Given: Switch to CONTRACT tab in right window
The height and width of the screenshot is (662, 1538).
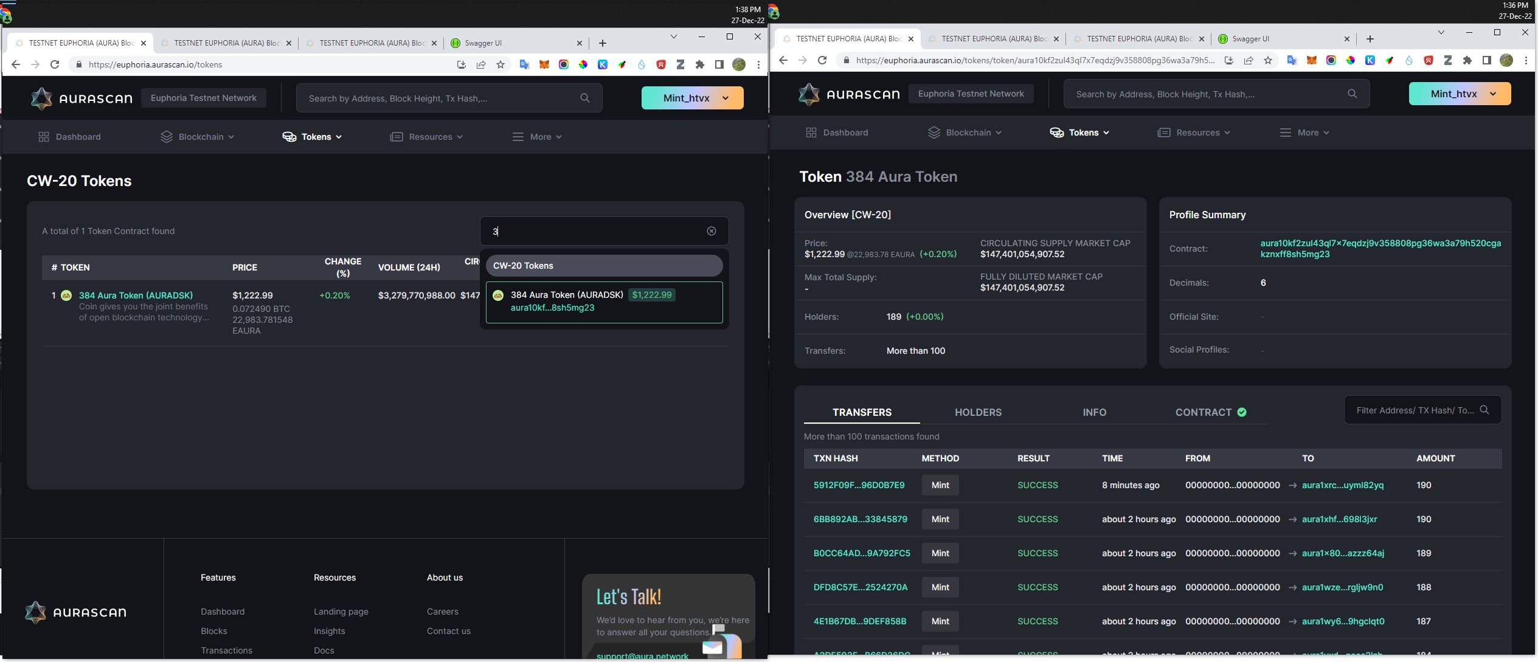Looking at the screenshot, I should [1211, 412].
